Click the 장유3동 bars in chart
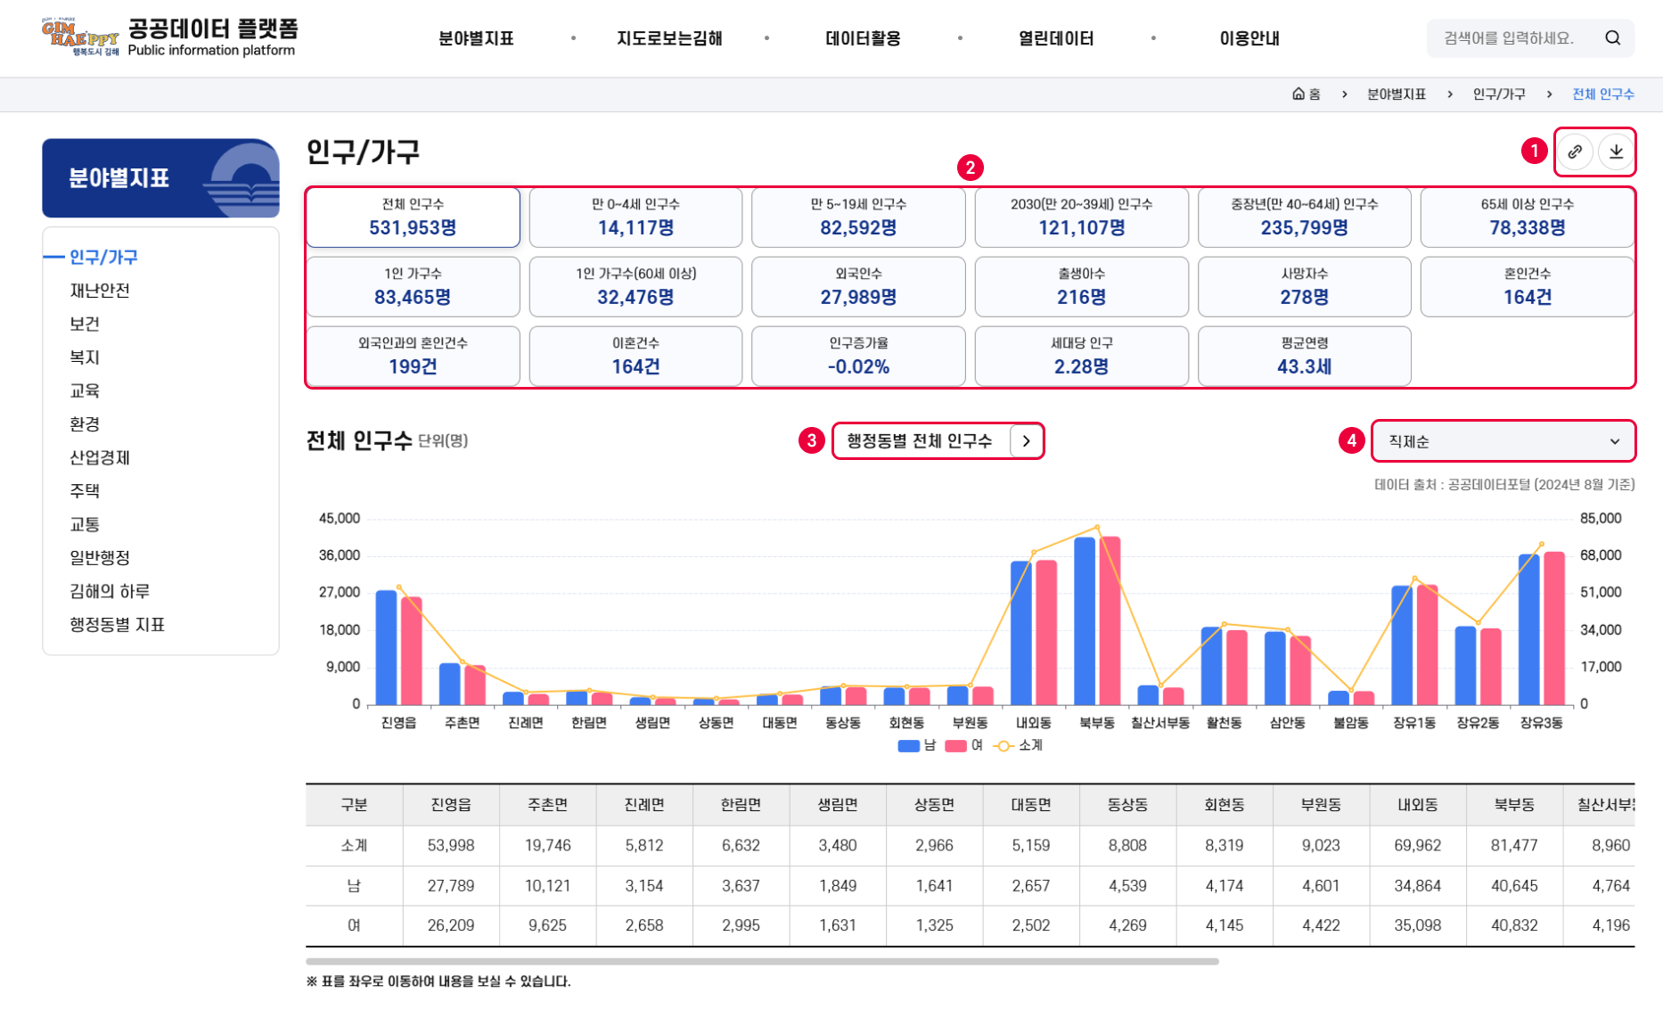This screenshot has width=1663, height=1018. (x=1542, y=628)
